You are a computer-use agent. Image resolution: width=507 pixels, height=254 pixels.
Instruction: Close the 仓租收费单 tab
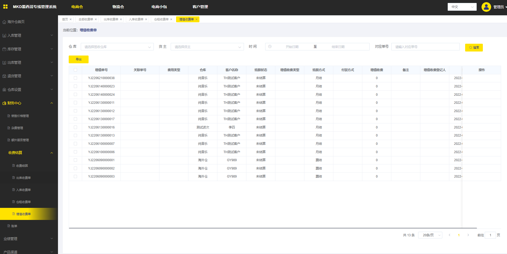pos(171,19)
